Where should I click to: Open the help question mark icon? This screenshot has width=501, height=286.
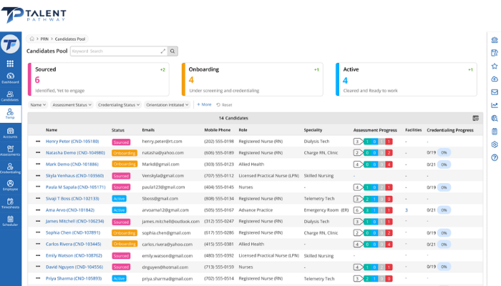pos(495,157)
